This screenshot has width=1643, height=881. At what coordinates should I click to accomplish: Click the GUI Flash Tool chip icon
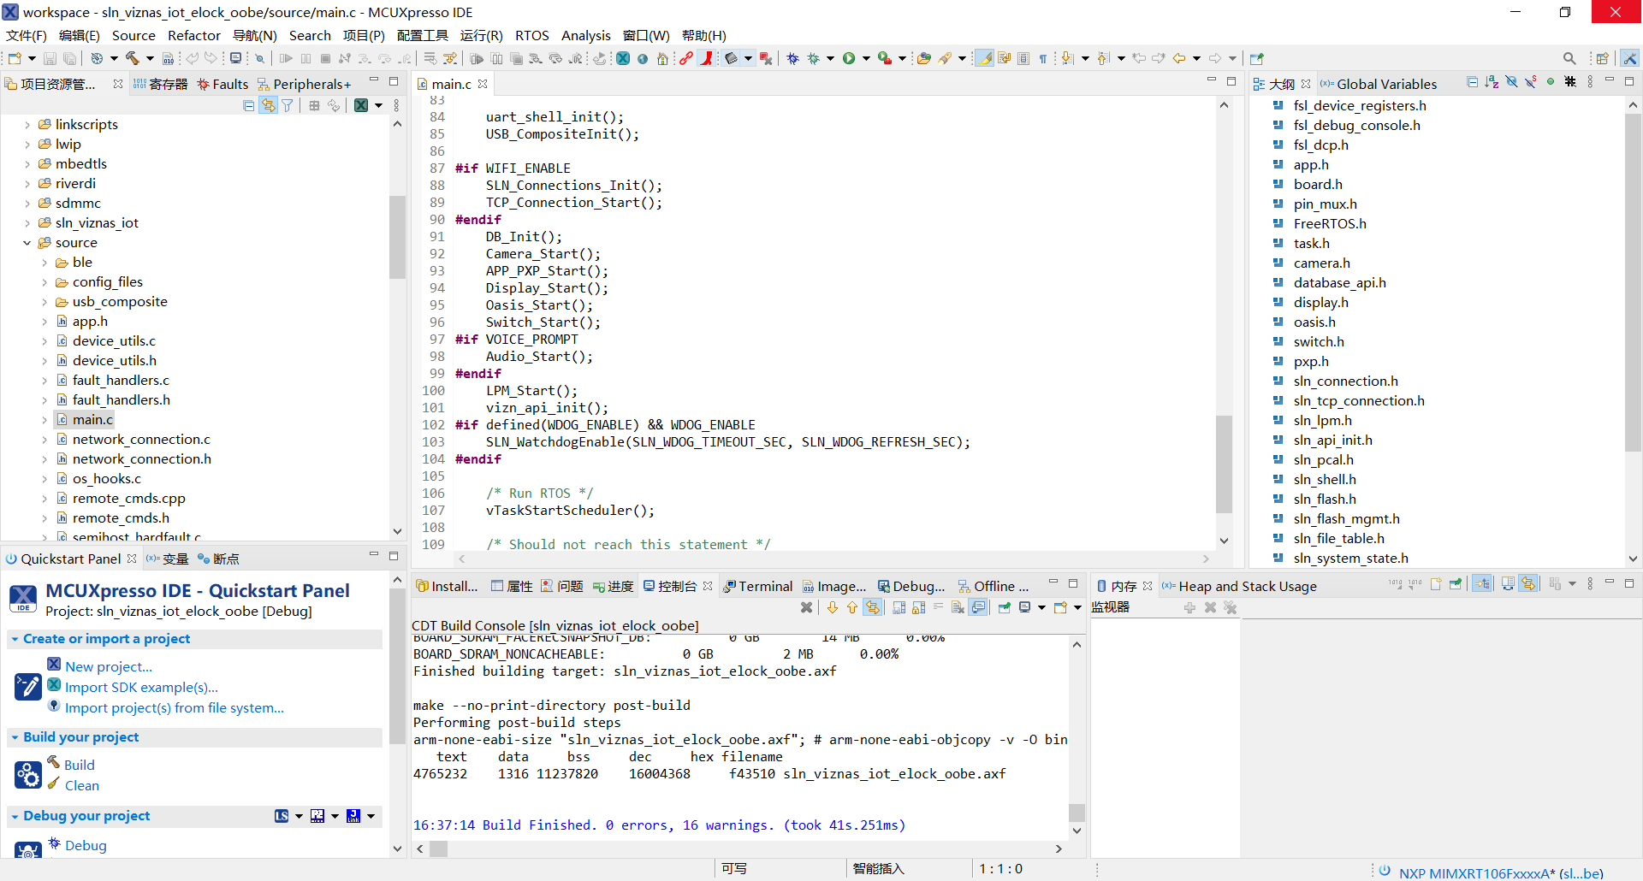tap(731, 58)
